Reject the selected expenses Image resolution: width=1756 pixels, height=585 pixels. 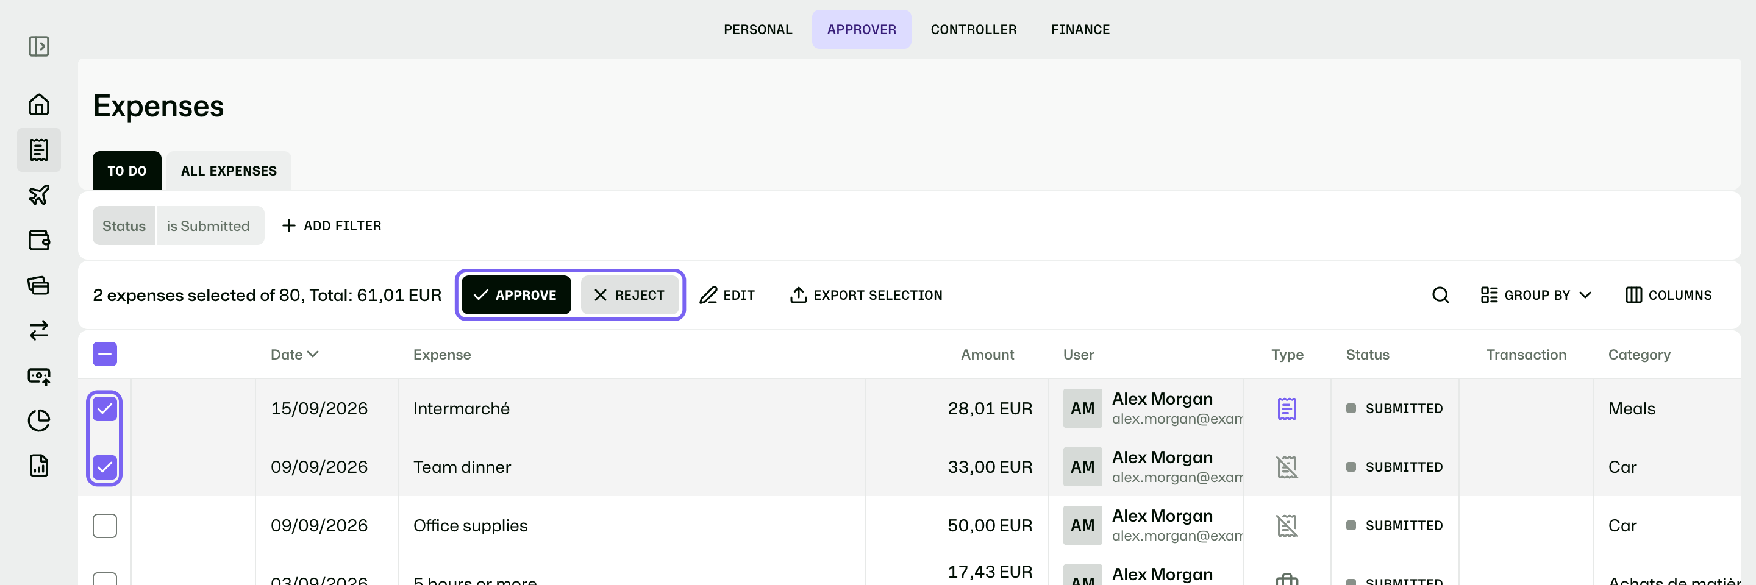[629, 295]
